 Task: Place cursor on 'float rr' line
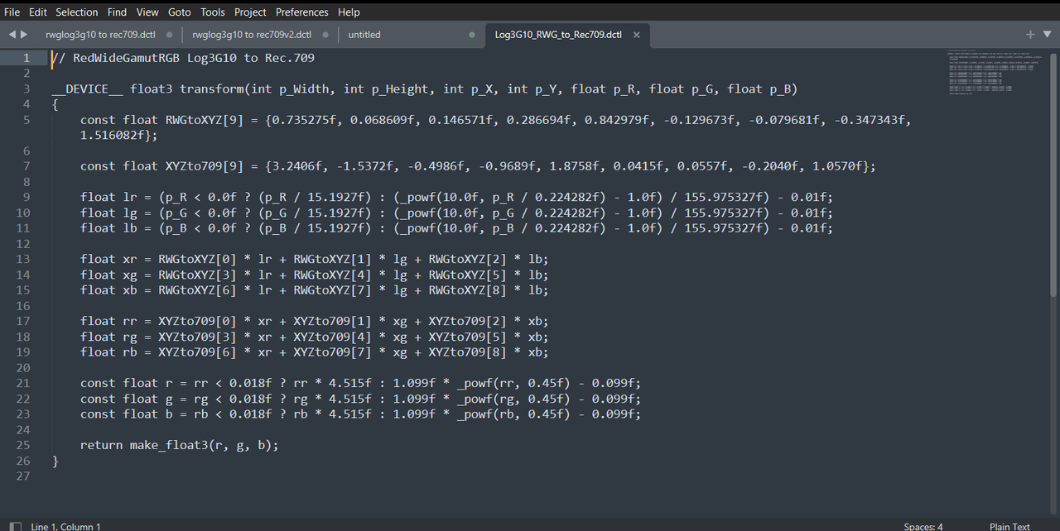[315, 321]
